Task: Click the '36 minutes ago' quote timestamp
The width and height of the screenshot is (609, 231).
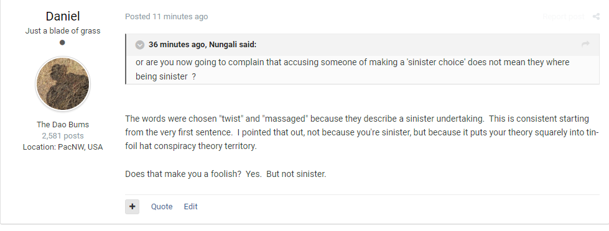Action: 177,45
